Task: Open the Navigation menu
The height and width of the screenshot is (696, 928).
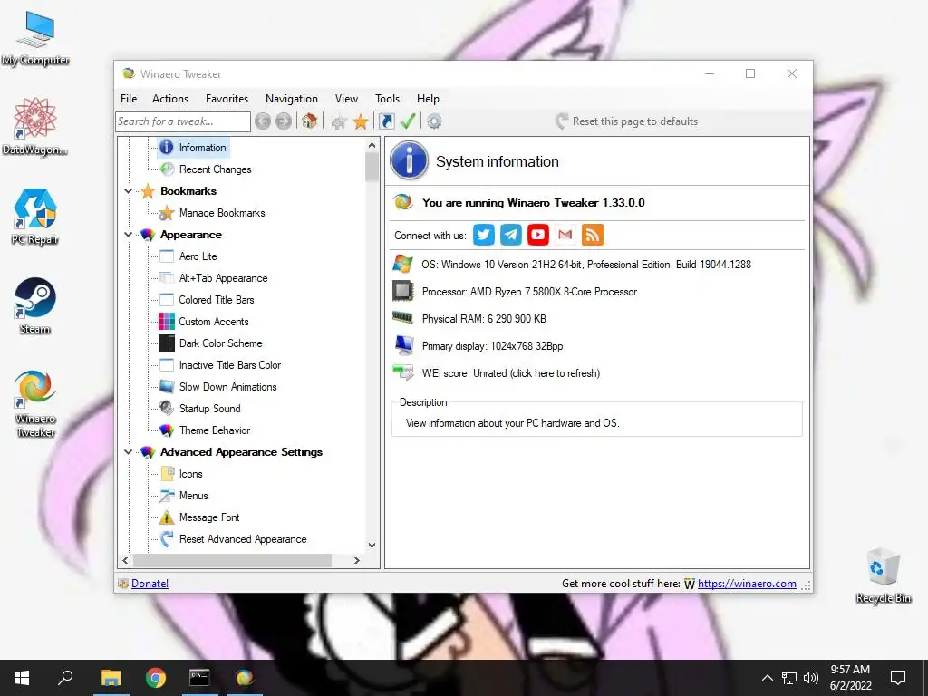Action: coord(291,99)
